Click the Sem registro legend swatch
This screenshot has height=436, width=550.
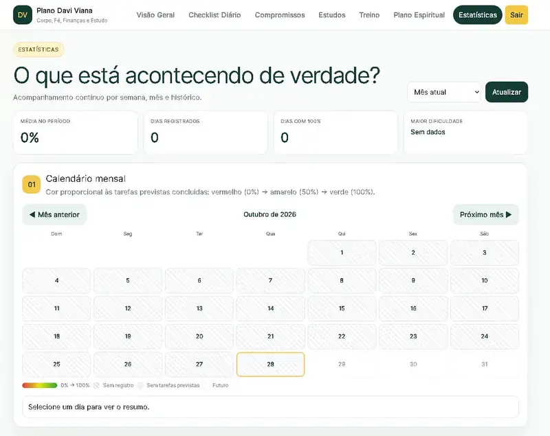(97, 385)
